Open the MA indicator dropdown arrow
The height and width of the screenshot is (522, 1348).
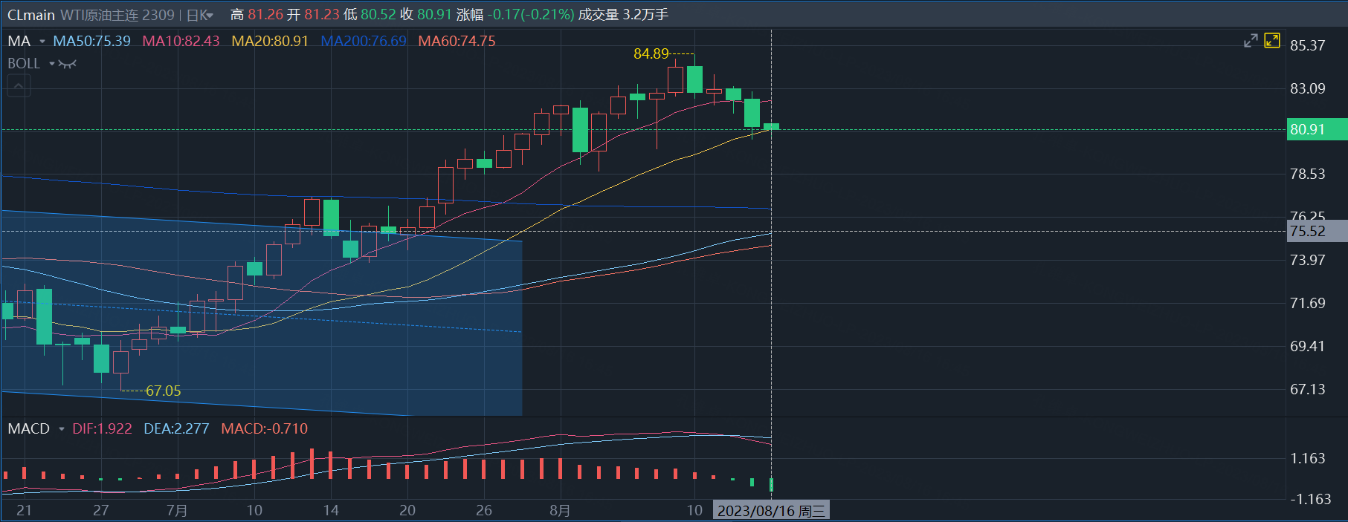pos(42,42)
